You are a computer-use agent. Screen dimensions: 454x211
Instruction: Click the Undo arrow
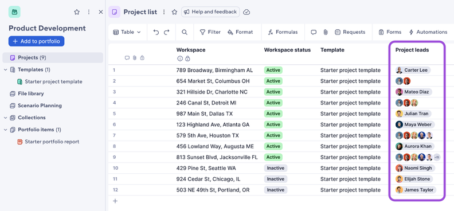(156, 32)
